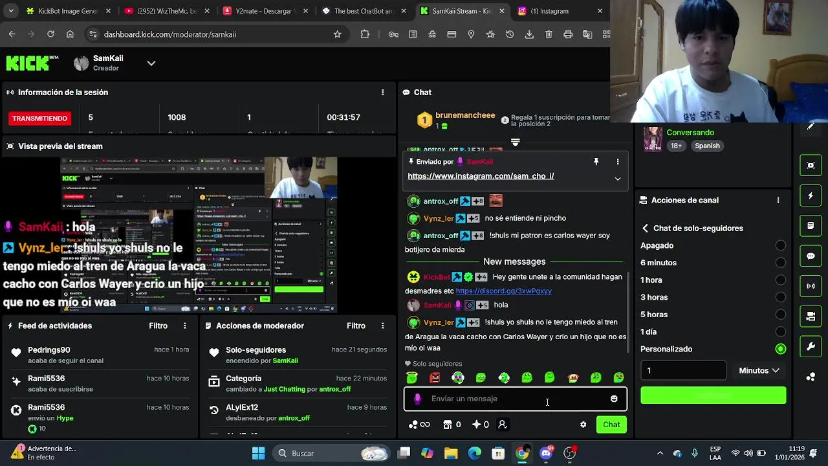Click the browser translate icon

coord(587,34)
